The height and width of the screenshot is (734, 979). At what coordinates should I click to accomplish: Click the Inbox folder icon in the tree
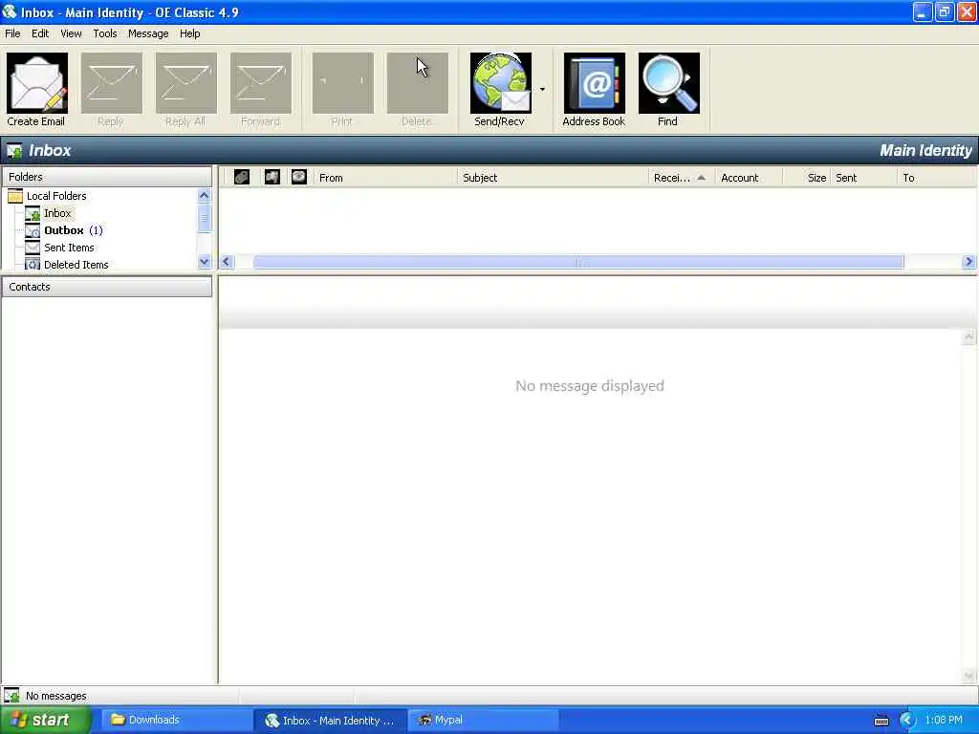click(33, 213)
